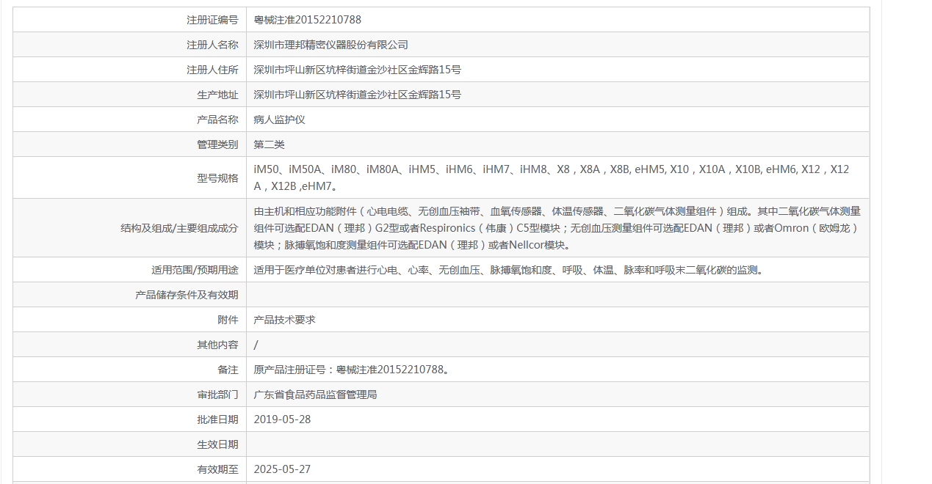Image resolution: width=932 pixels, height=484 pixels.
Task: Click approval date 2019-05-28
Action: point(282,419)
